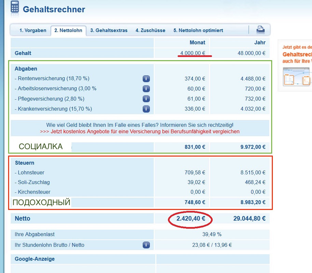Click the Abgabenlast value 39,49 %
Image resolution: width=312 pixels, height=273 pixels.
(x=212, y=234)
